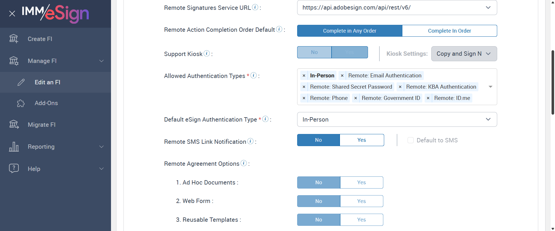This screenshot has width=555, height=231.
Task: Choose Yes for Reusable Templates
Action: pyautogui.click(x=361, y=220)
